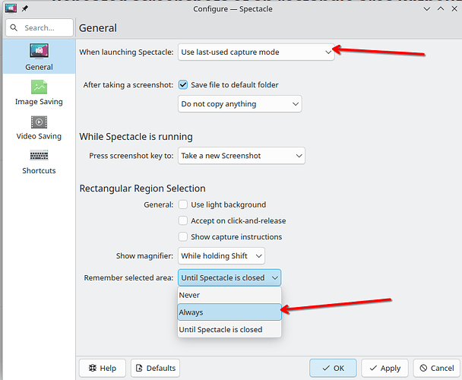Viewport: 462px width, 380px height.
Task: Enable 'Use light background' checkbox
Action: (x=183, y=204)
